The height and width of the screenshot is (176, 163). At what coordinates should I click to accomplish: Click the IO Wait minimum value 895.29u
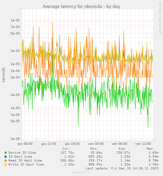pos(95,157)
